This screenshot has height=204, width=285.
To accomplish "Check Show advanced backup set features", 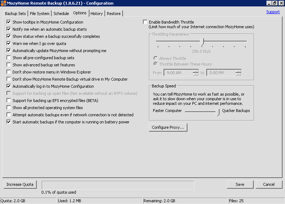I will (9, 65).
